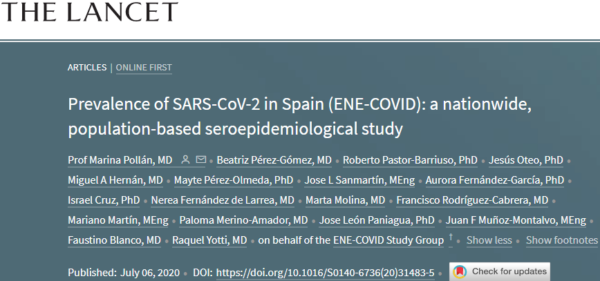The height and width of the screenshot is (281, 600).
Task: Open the ENE-COVID Study Group link
Action: (x=388, y=240)
